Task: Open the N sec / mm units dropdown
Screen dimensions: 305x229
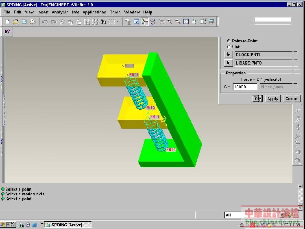Action: point(279,86)
